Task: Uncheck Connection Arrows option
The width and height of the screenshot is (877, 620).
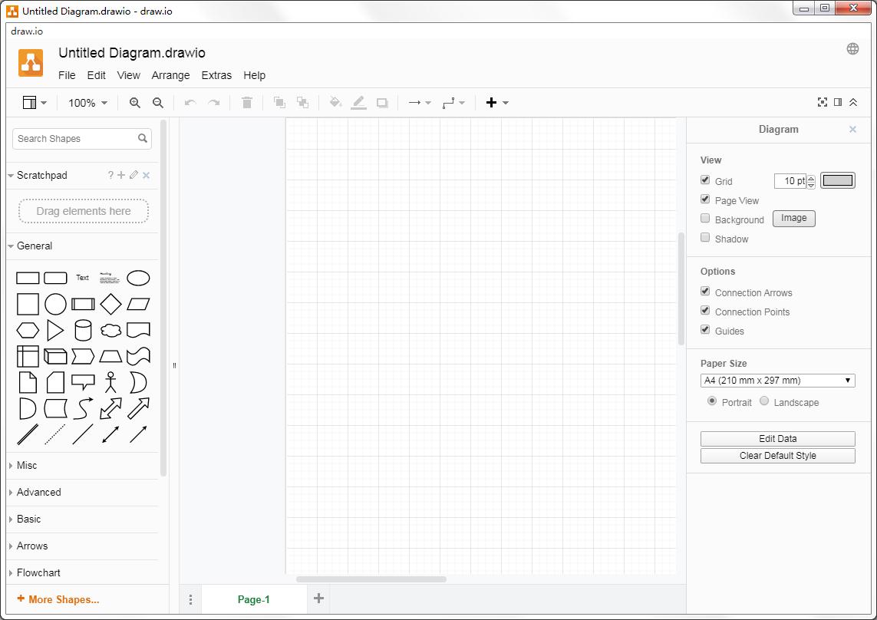Action: pyautogui.click(x=705, y=292)
